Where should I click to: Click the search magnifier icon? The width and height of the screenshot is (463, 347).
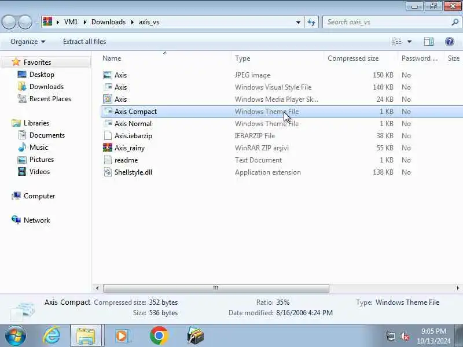point(455,22)
